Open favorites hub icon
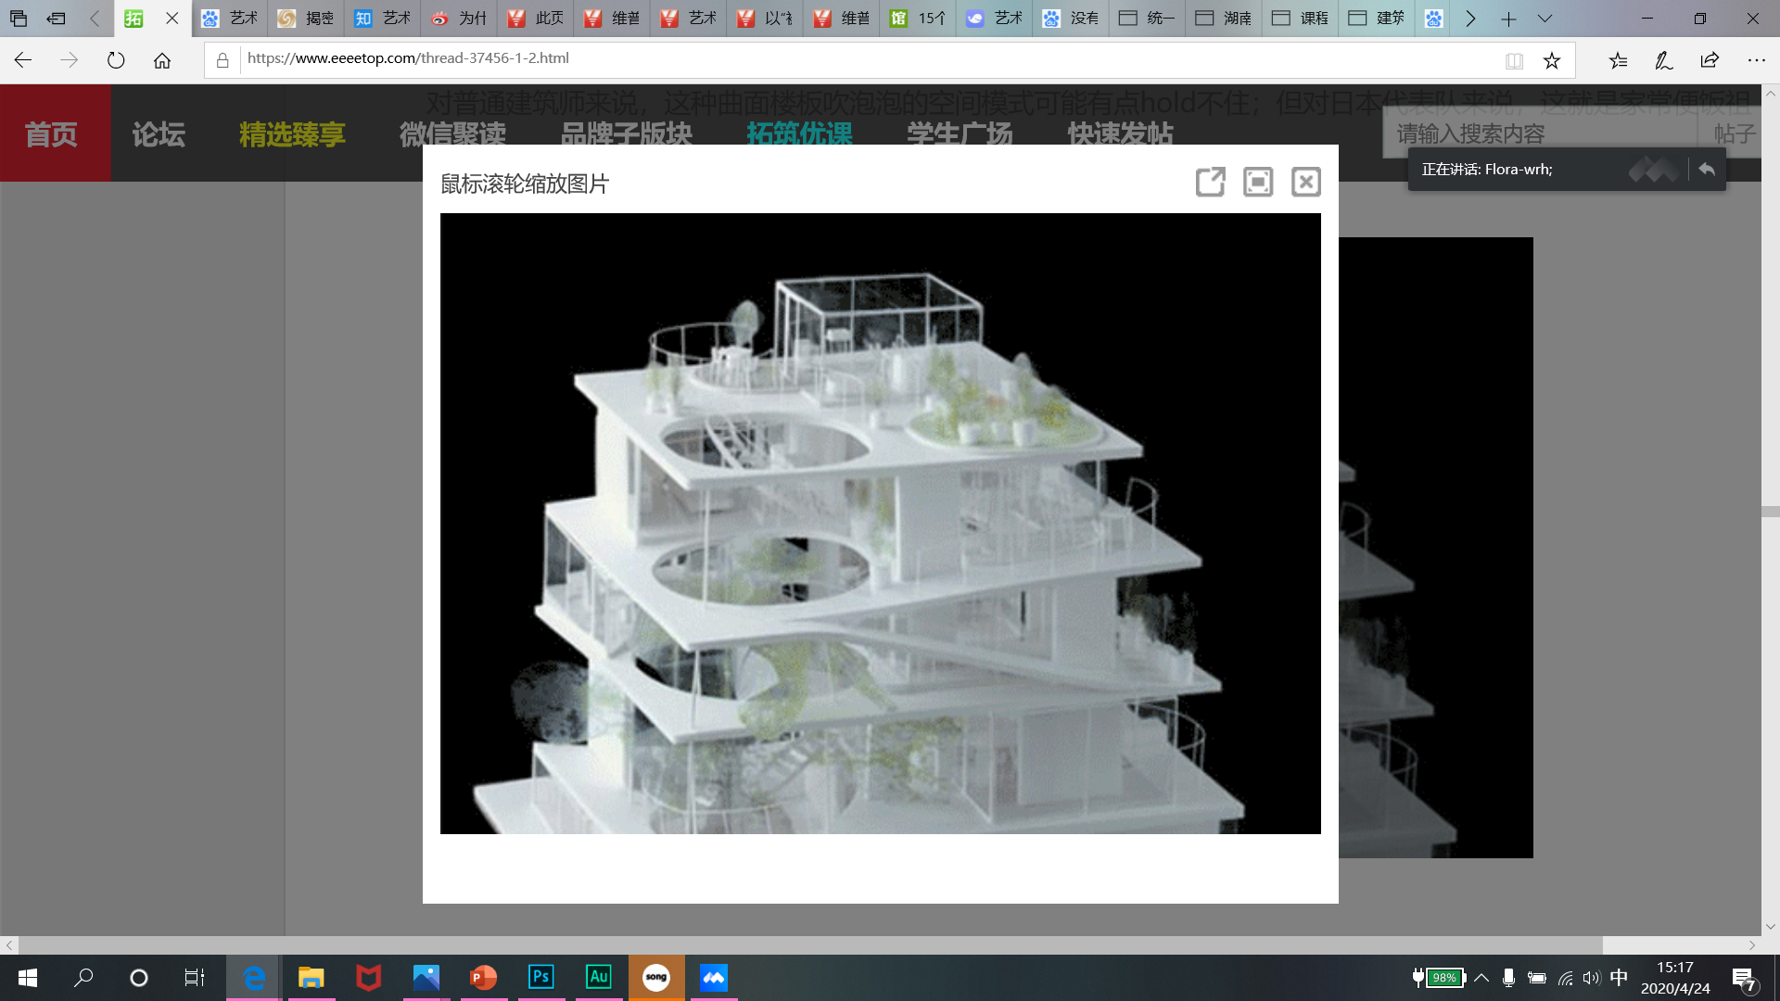This screenshot has height=1001, width=1780. (x=1618, y=61)
